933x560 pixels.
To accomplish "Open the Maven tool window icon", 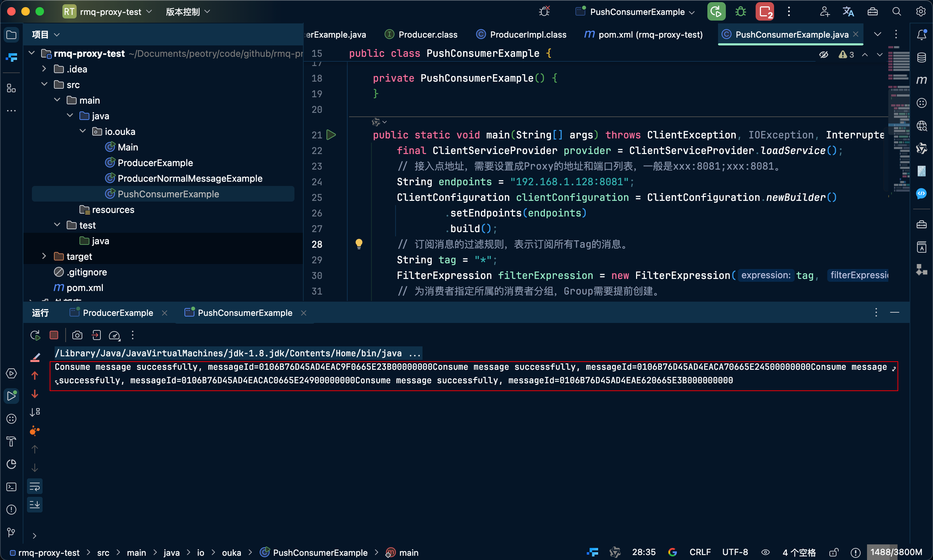I will 921,80.
